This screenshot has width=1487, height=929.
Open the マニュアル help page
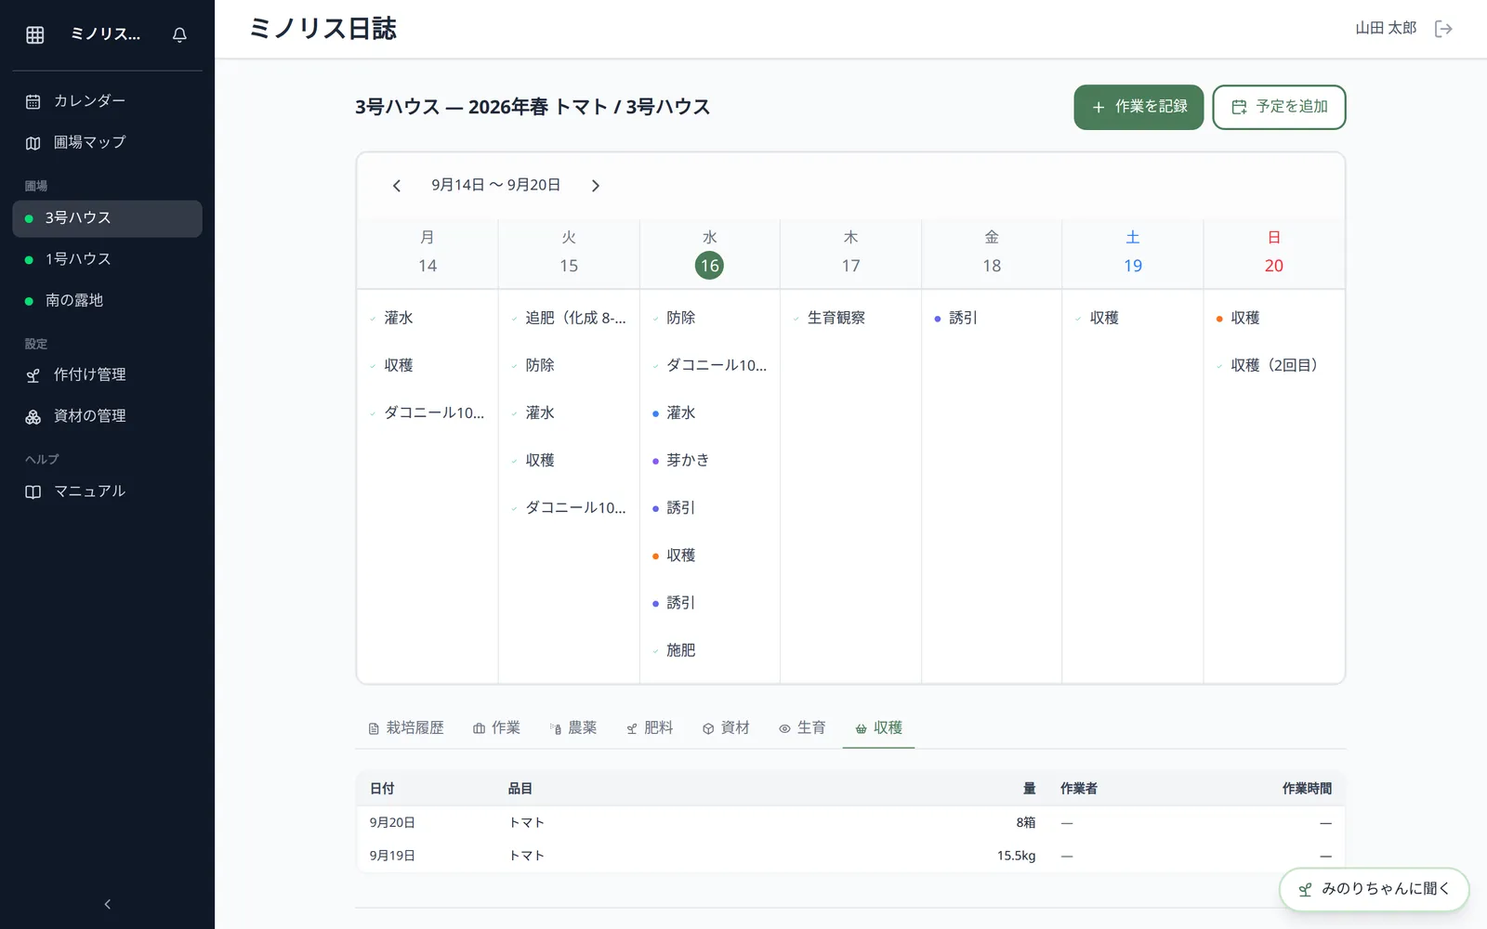[107, 491]
